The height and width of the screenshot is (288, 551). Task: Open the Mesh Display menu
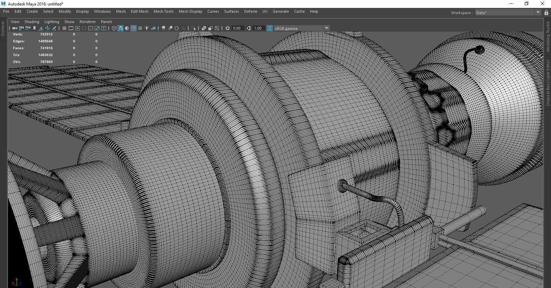pyautogui.click(x=190, y=11)
